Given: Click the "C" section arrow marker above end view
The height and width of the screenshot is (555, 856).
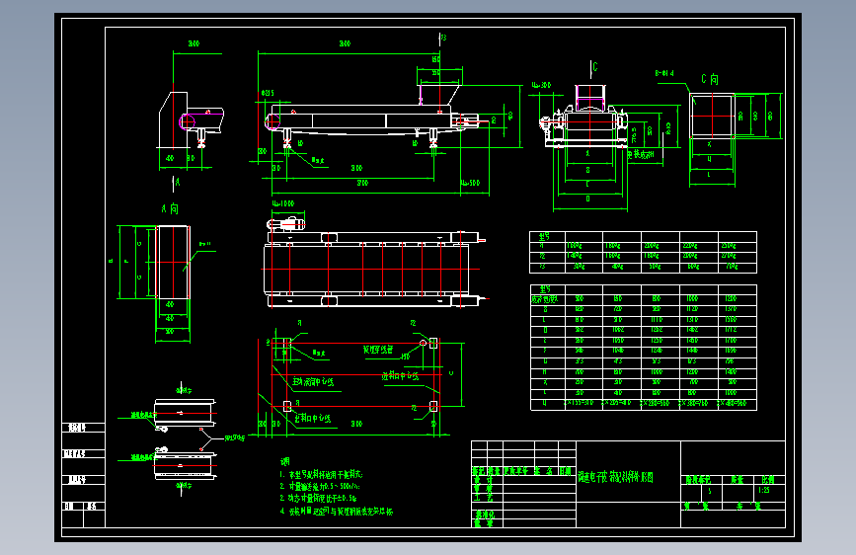Looking at the screenshot, I should point(595,67).
